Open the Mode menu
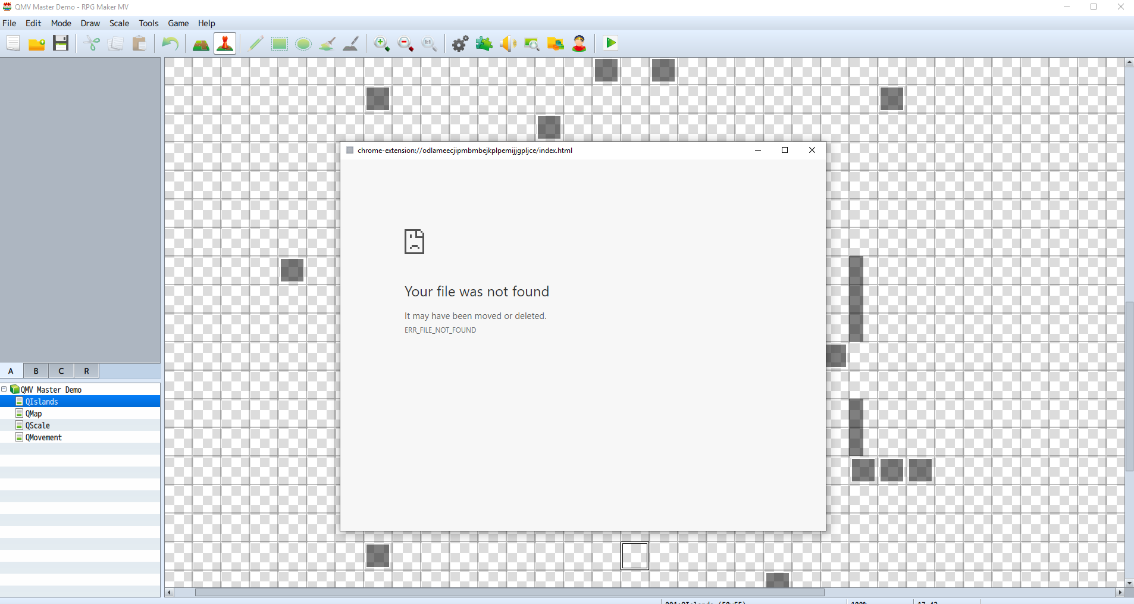1134x604 pixels. click(61, 23)
